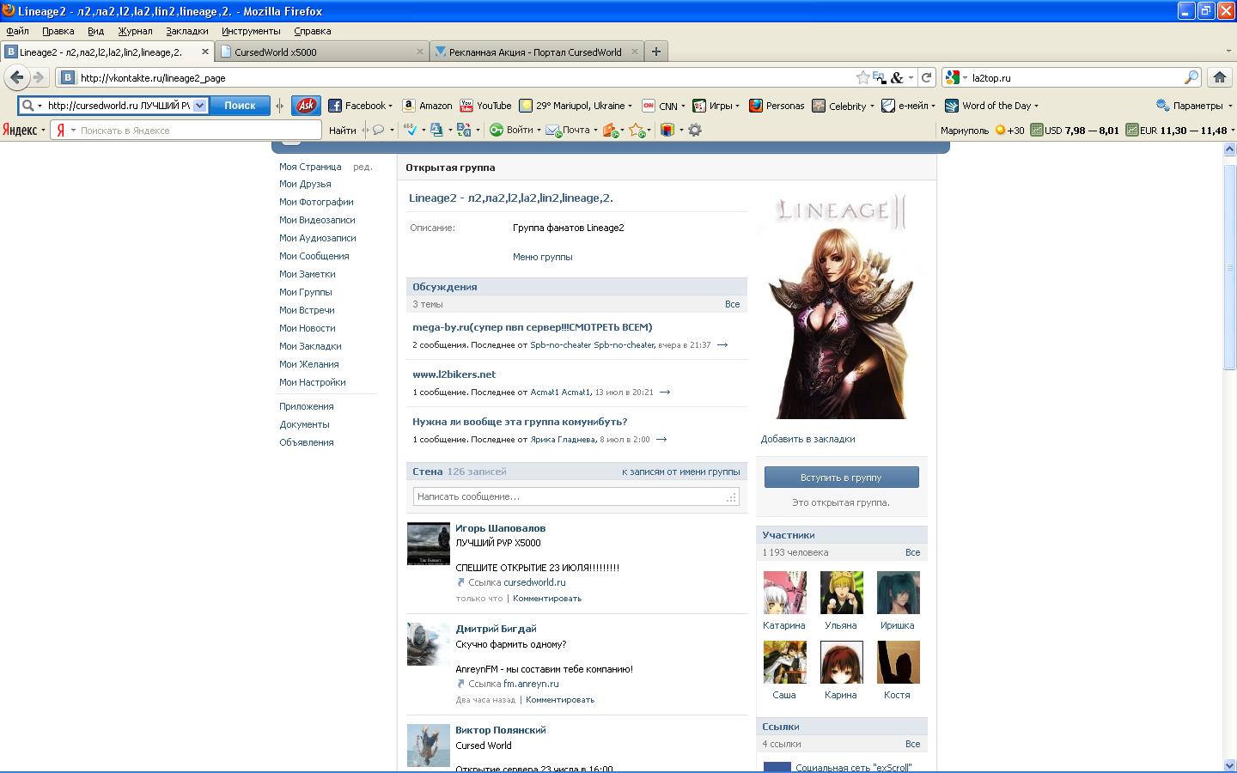1237x773 pixels.
Task: Click the colored cube icon on Yandex bar
Action: (667, 130)
